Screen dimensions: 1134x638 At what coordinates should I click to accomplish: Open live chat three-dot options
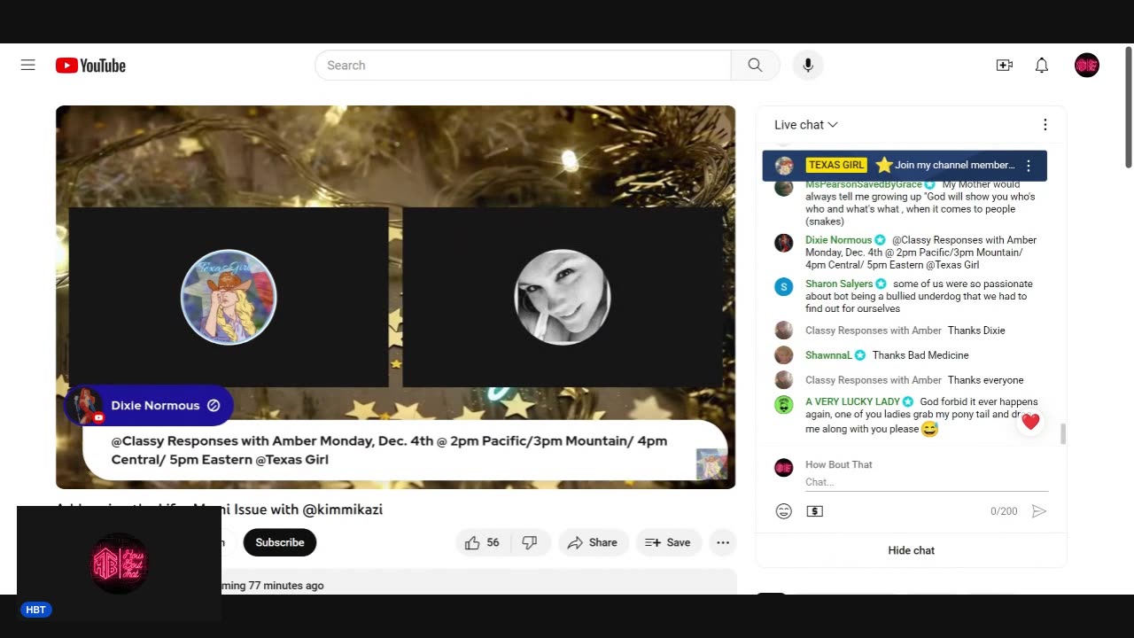coord(1045,125)
